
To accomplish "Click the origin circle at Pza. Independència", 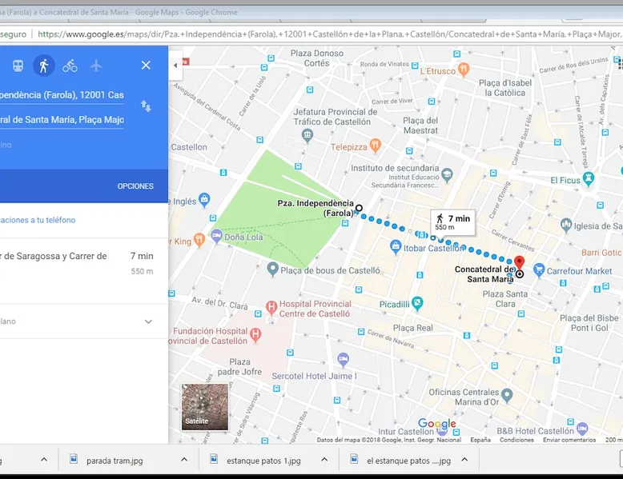I will (359, 208).
